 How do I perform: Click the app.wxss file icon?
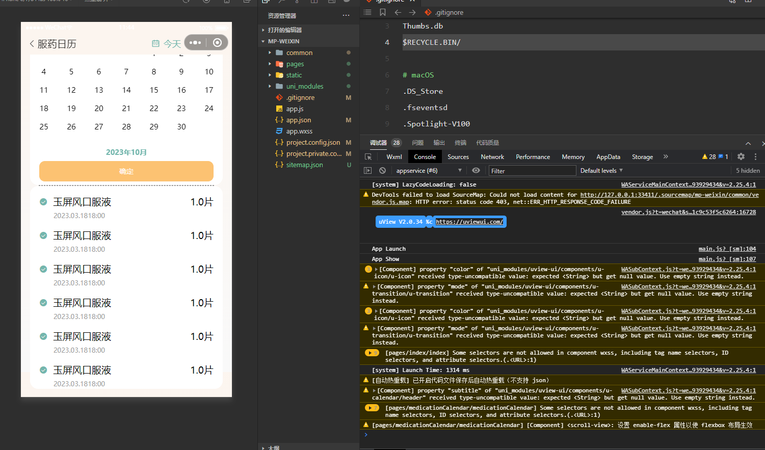279,131
